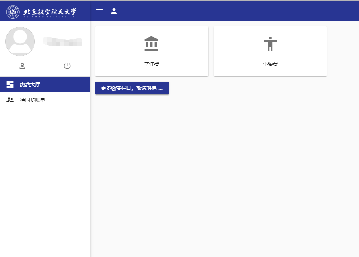
Task: Log out using the power icon
Action: click(x=67, y=66)
